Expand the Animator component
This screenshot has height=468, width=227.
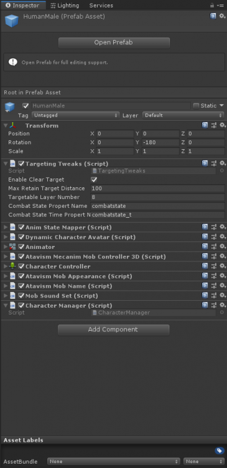click(x=6, y=247)
